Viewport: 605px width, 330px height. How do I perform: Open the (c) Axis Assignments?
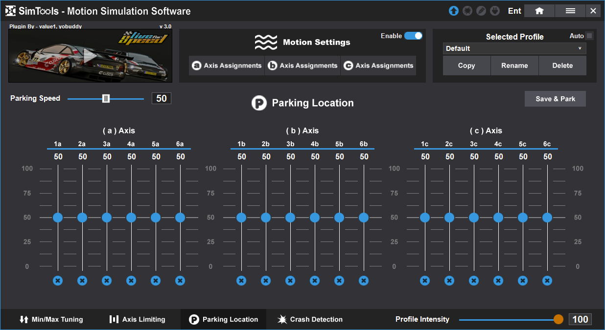[x=378, y=66]
